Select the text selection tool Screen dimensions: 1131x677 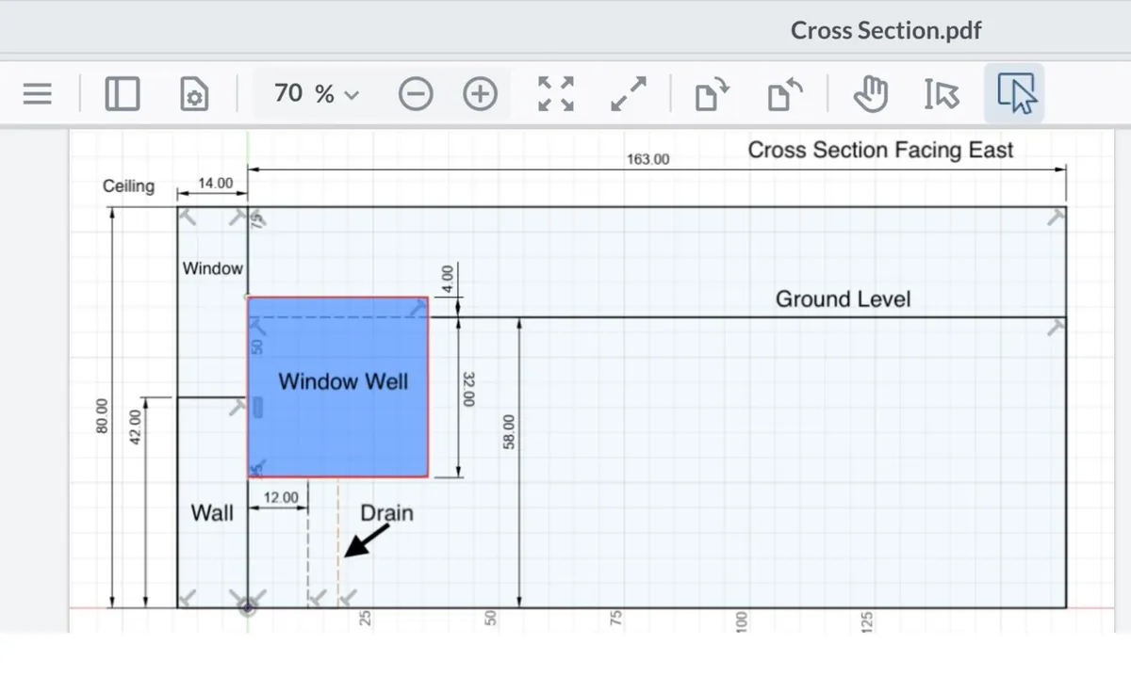coord(942,94)
